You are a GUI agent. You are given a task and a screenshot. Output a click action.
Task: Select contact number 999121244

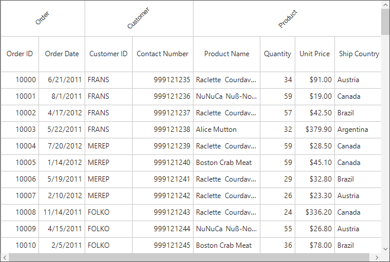[163, 229]
